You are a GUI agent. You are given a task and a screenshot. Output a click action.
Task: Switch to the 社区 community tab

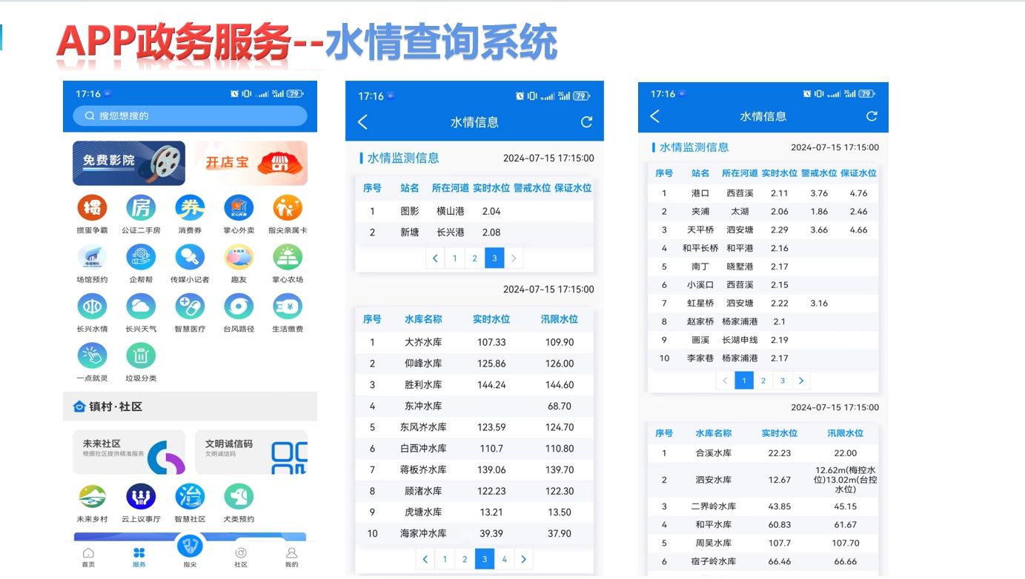(241, 558)
